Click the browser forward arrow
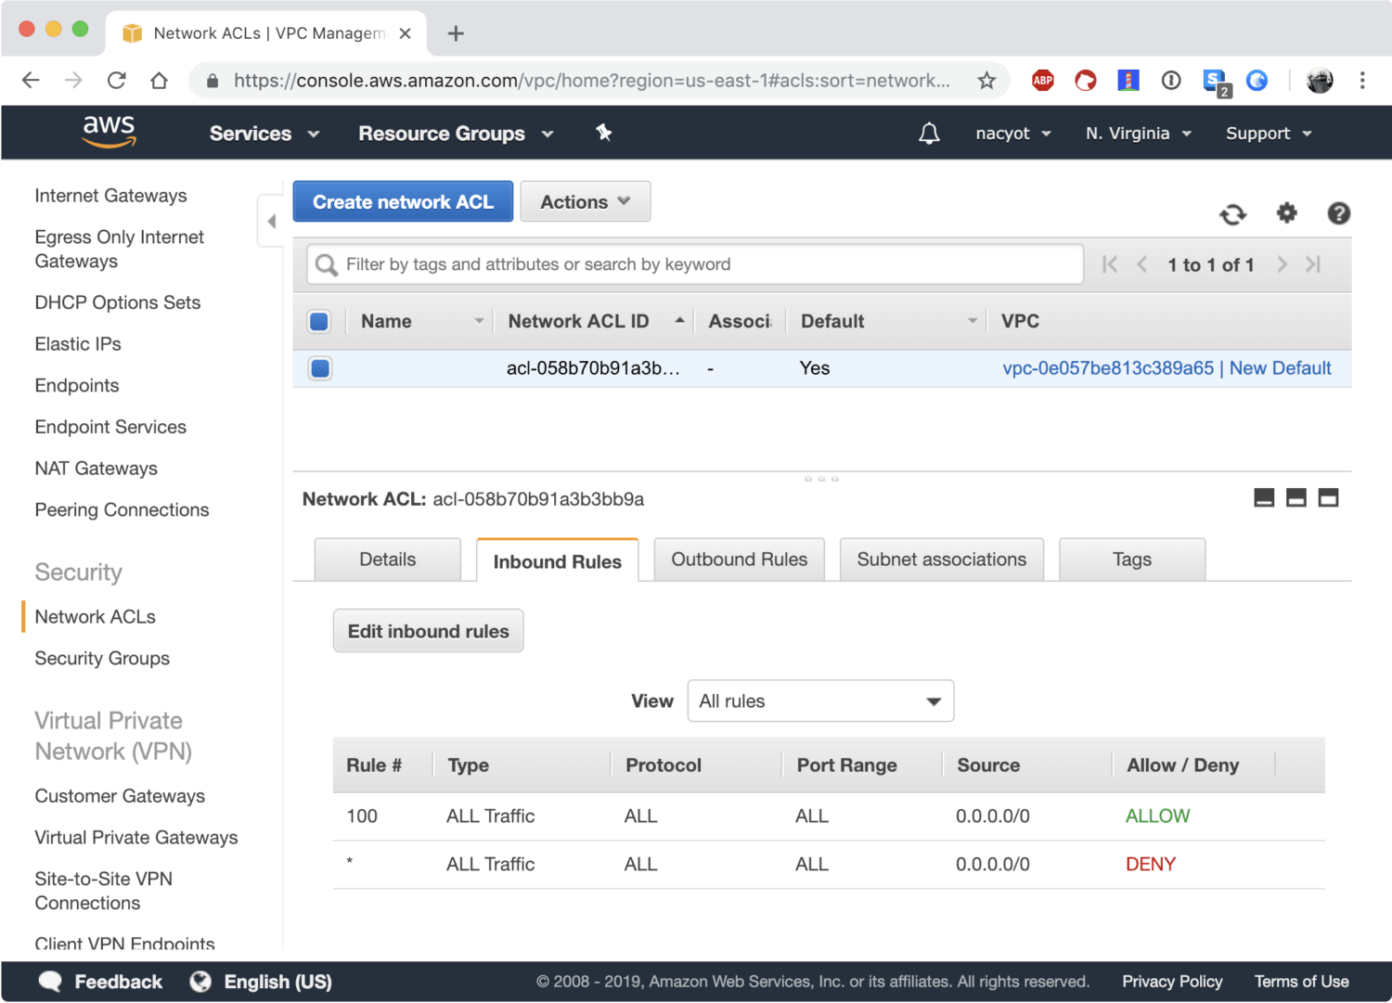This screenshot has height=1003, width=1392. click(x=73, y=81)
